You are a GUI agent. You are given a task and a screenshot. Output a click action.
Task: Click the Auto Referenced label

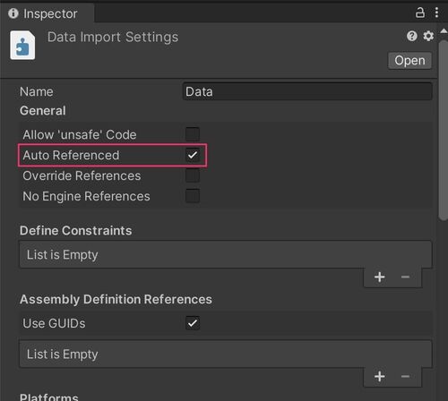(71, 155)
